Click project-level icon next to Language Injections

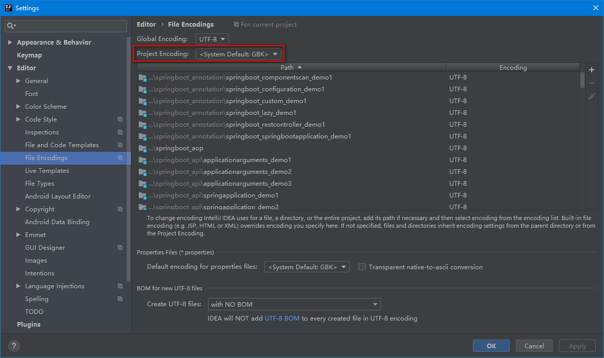[120, 286]
